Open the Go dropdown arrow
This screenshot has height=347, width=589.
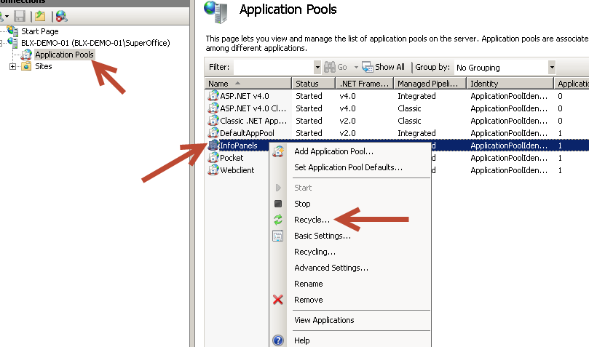(x=356, y=68)
